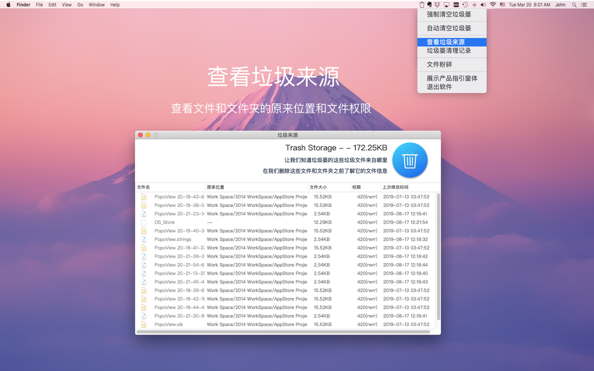Click the vertical scrollbar of file list
Screen dimensions: 594x371
click(x=439, y=256)
